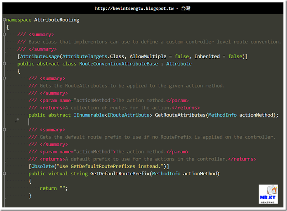Collapse the GetDefaultRoutePrefix method body
This screenshot has height=211, width=287.
4,174
